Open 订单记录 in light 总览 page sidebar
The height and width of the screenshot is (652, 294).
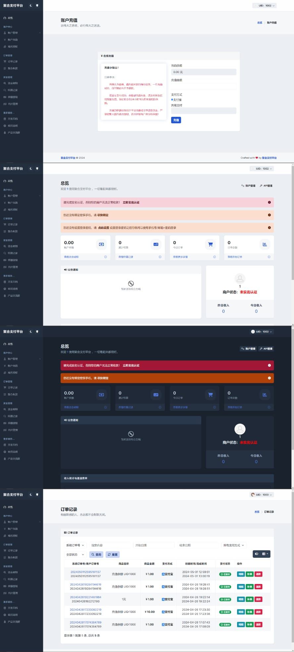22,224
